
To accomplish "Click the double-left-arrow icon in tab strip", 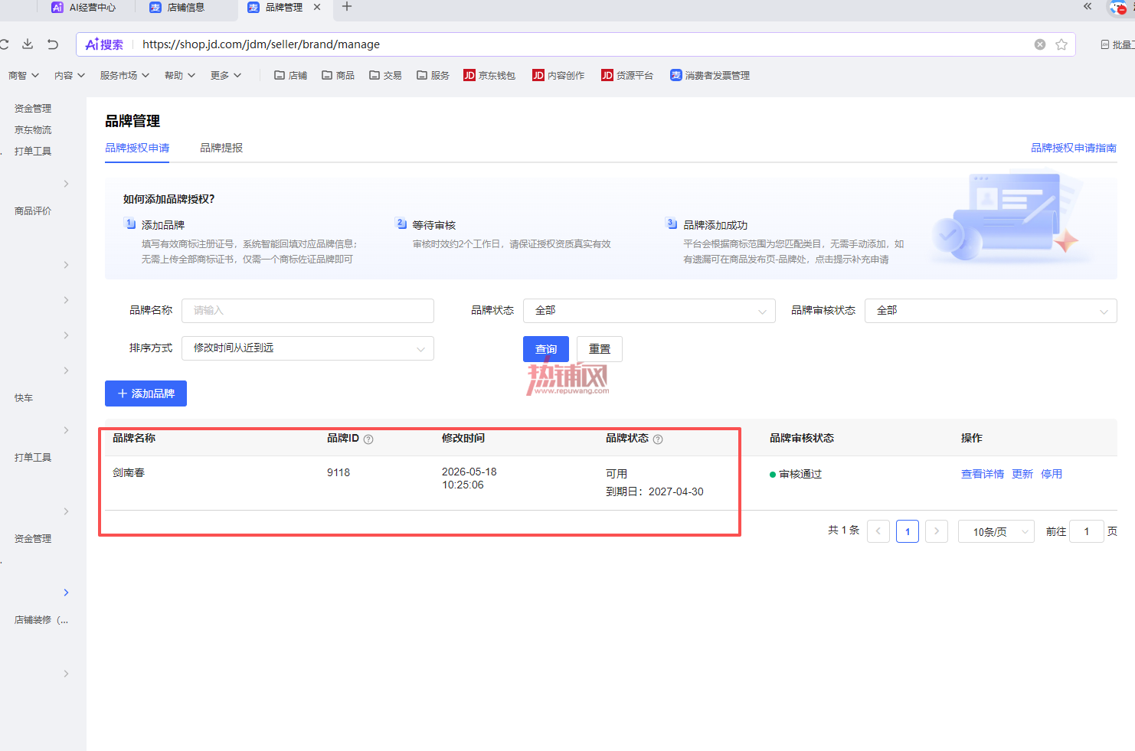I will click(1088, 6).
